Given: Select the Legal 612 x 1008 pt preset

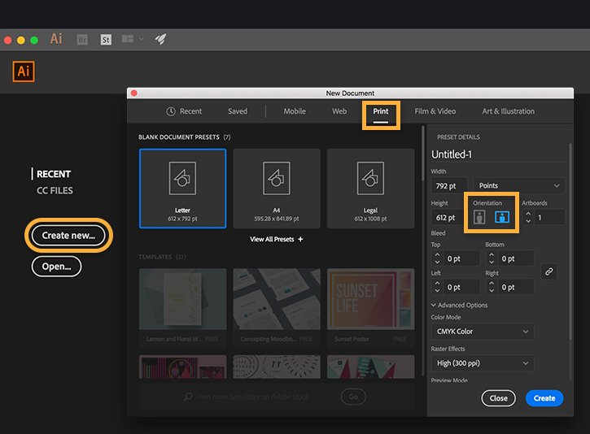Looking at the screenshot, I should coord(370,189).
